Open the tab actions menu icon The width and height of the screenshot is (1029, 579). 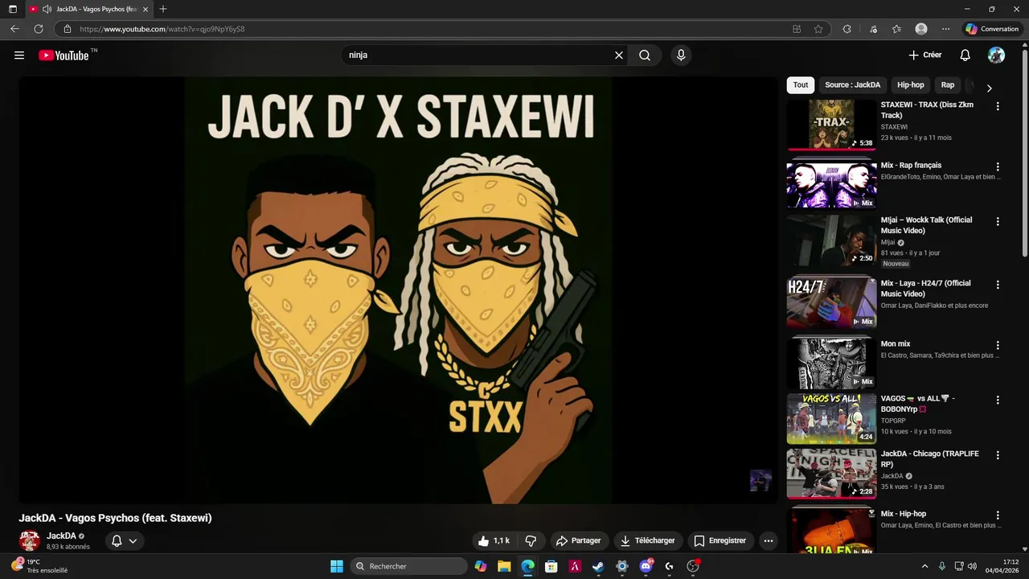click(13, 9)
